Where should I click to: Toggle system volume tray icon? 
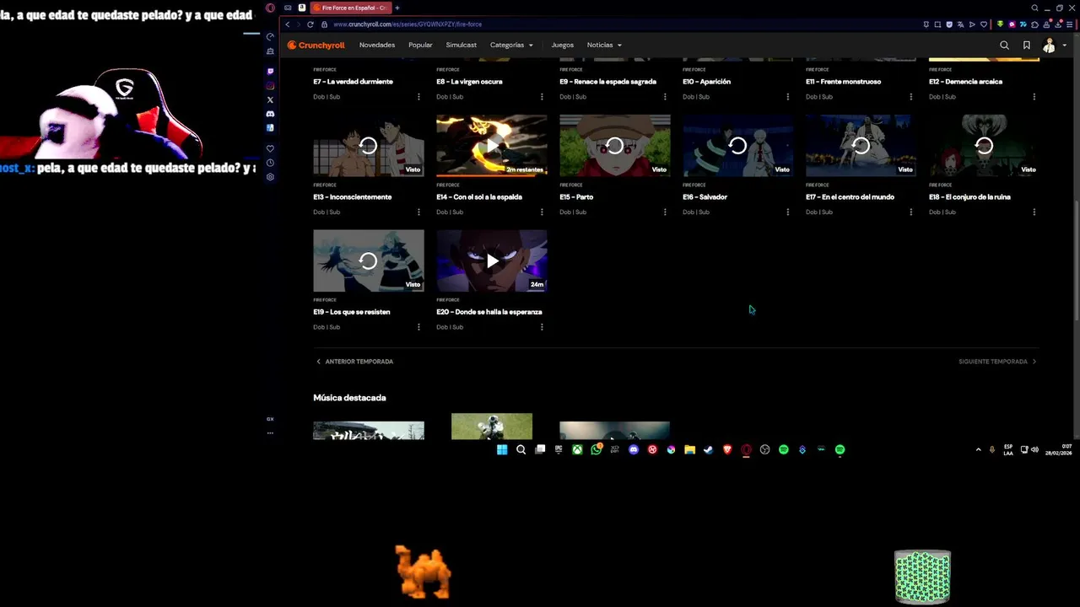pyautogui.click(x=1034, y=449)
